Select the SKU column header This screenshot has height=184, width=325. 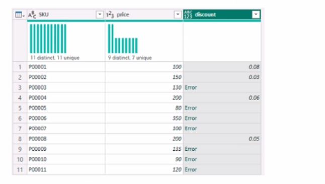pyautogui.click(x=66, y=15)
